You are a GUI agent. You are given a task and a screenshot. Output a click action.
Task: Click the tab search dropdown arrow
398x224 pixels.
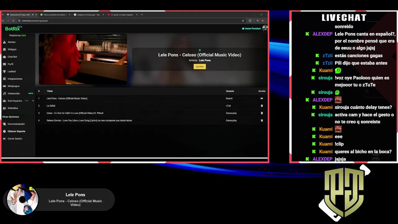(3, 15)
